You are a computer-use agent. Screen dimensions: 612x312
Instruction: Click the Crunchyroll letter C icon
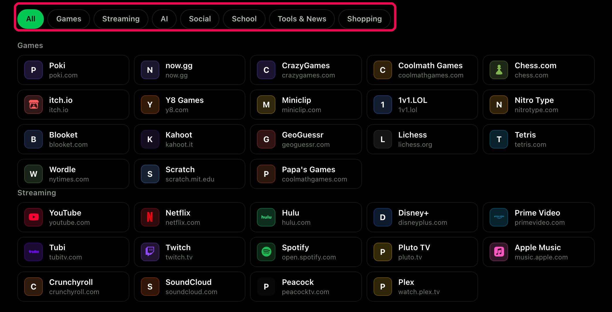(x=33, y=287)
